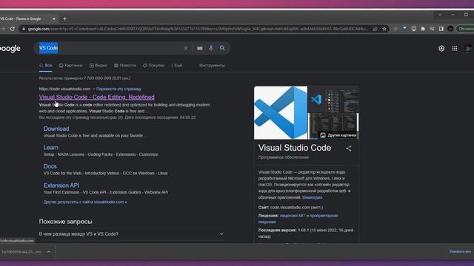474x266 pixels.
Task: Open the on-screen keyboard icon in search box
Action: click(200, 48)
